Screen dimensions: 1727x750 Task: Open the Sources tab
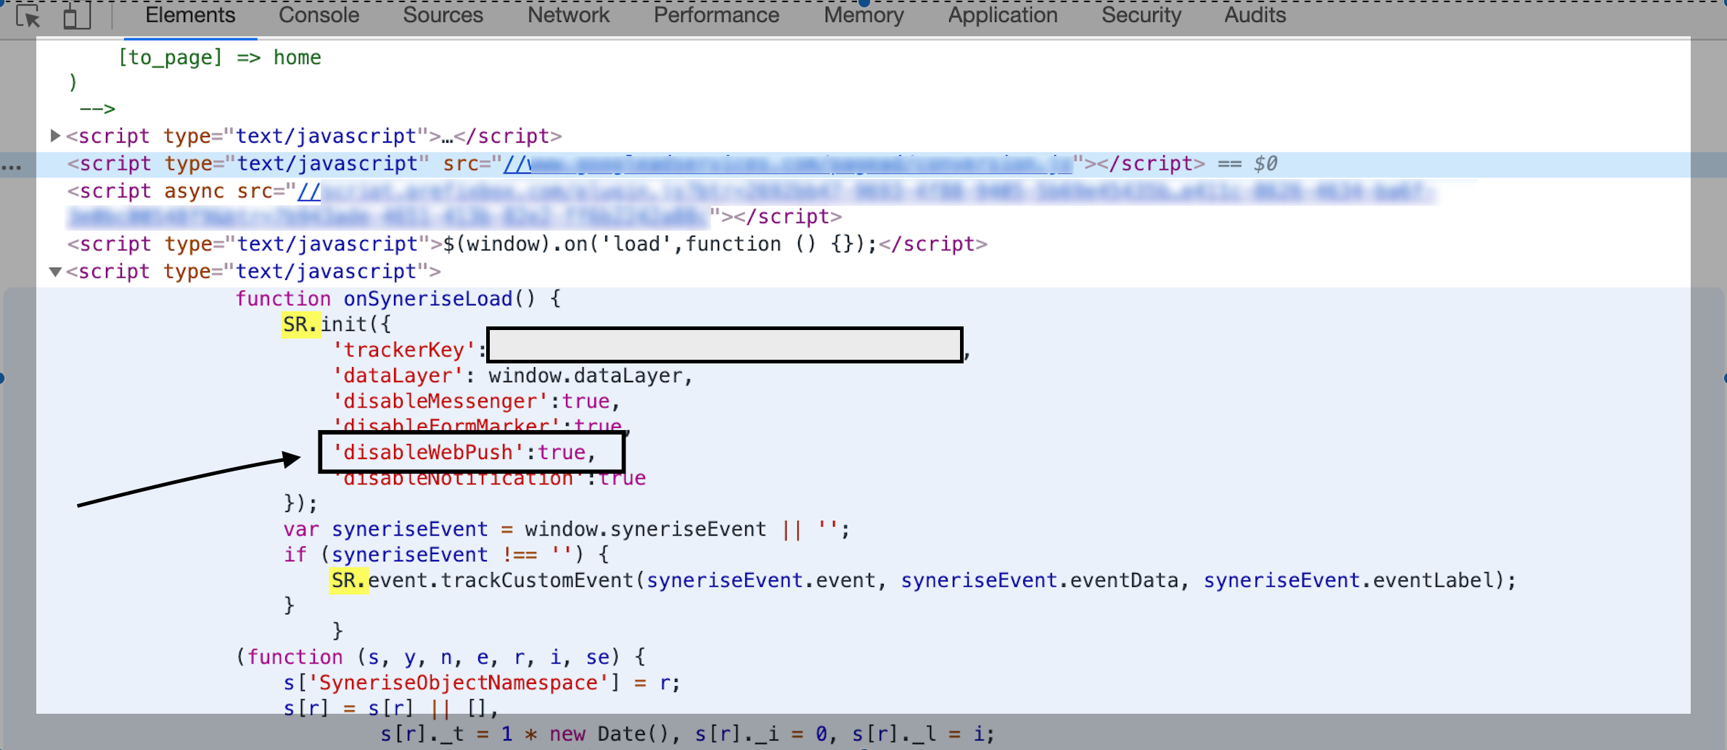(x=443, y=15)
